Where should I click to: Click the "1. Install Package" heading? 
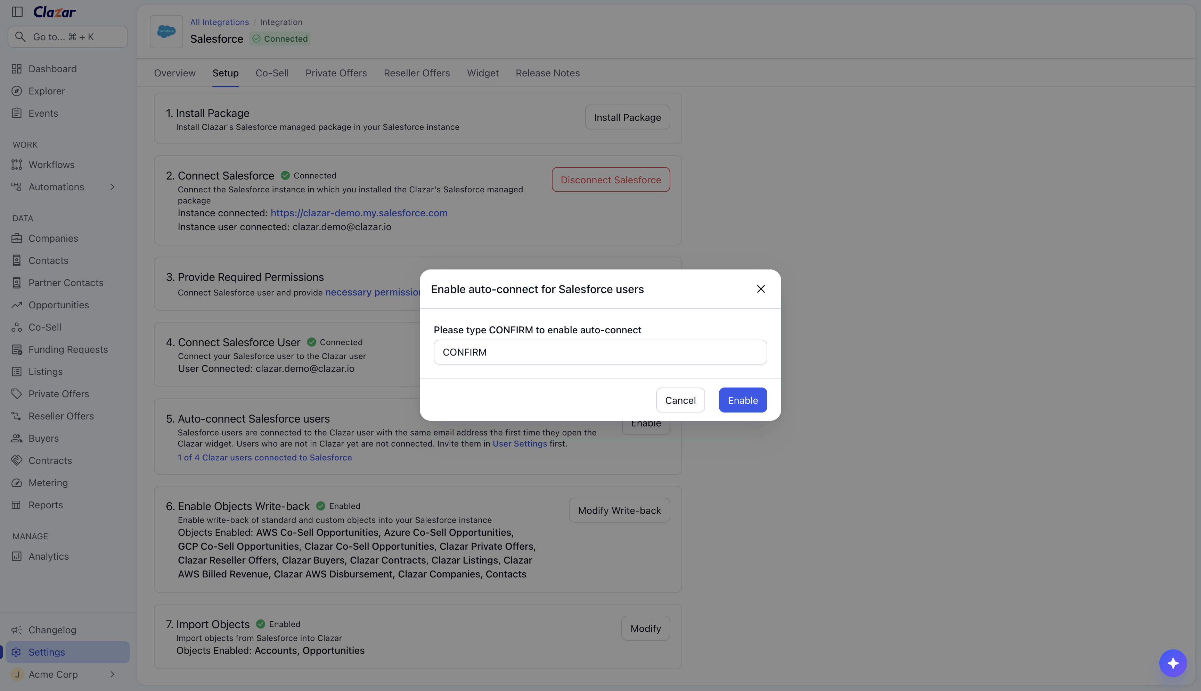(207, 114)
